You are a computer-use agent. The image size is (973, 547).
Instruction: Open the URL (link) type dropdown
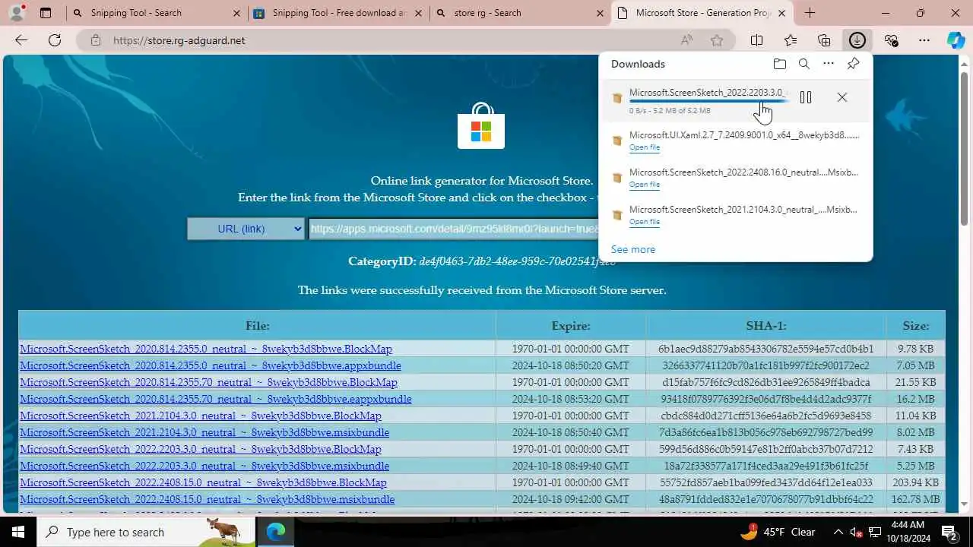(246, 229)
